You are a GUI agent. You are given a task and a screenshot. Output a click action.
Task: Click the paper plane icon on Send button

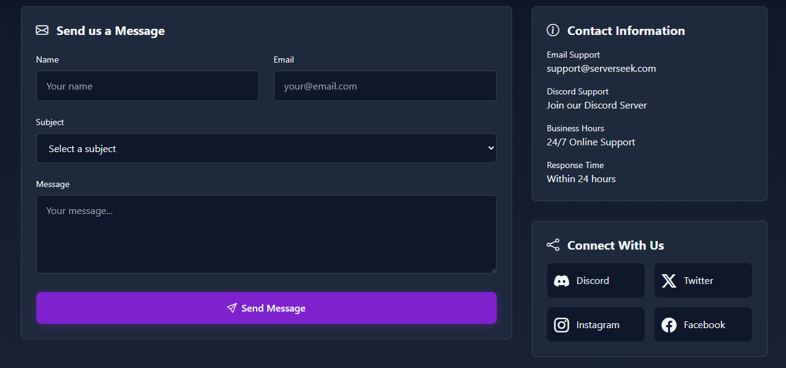pyautogui.click(x=232, y=308)
